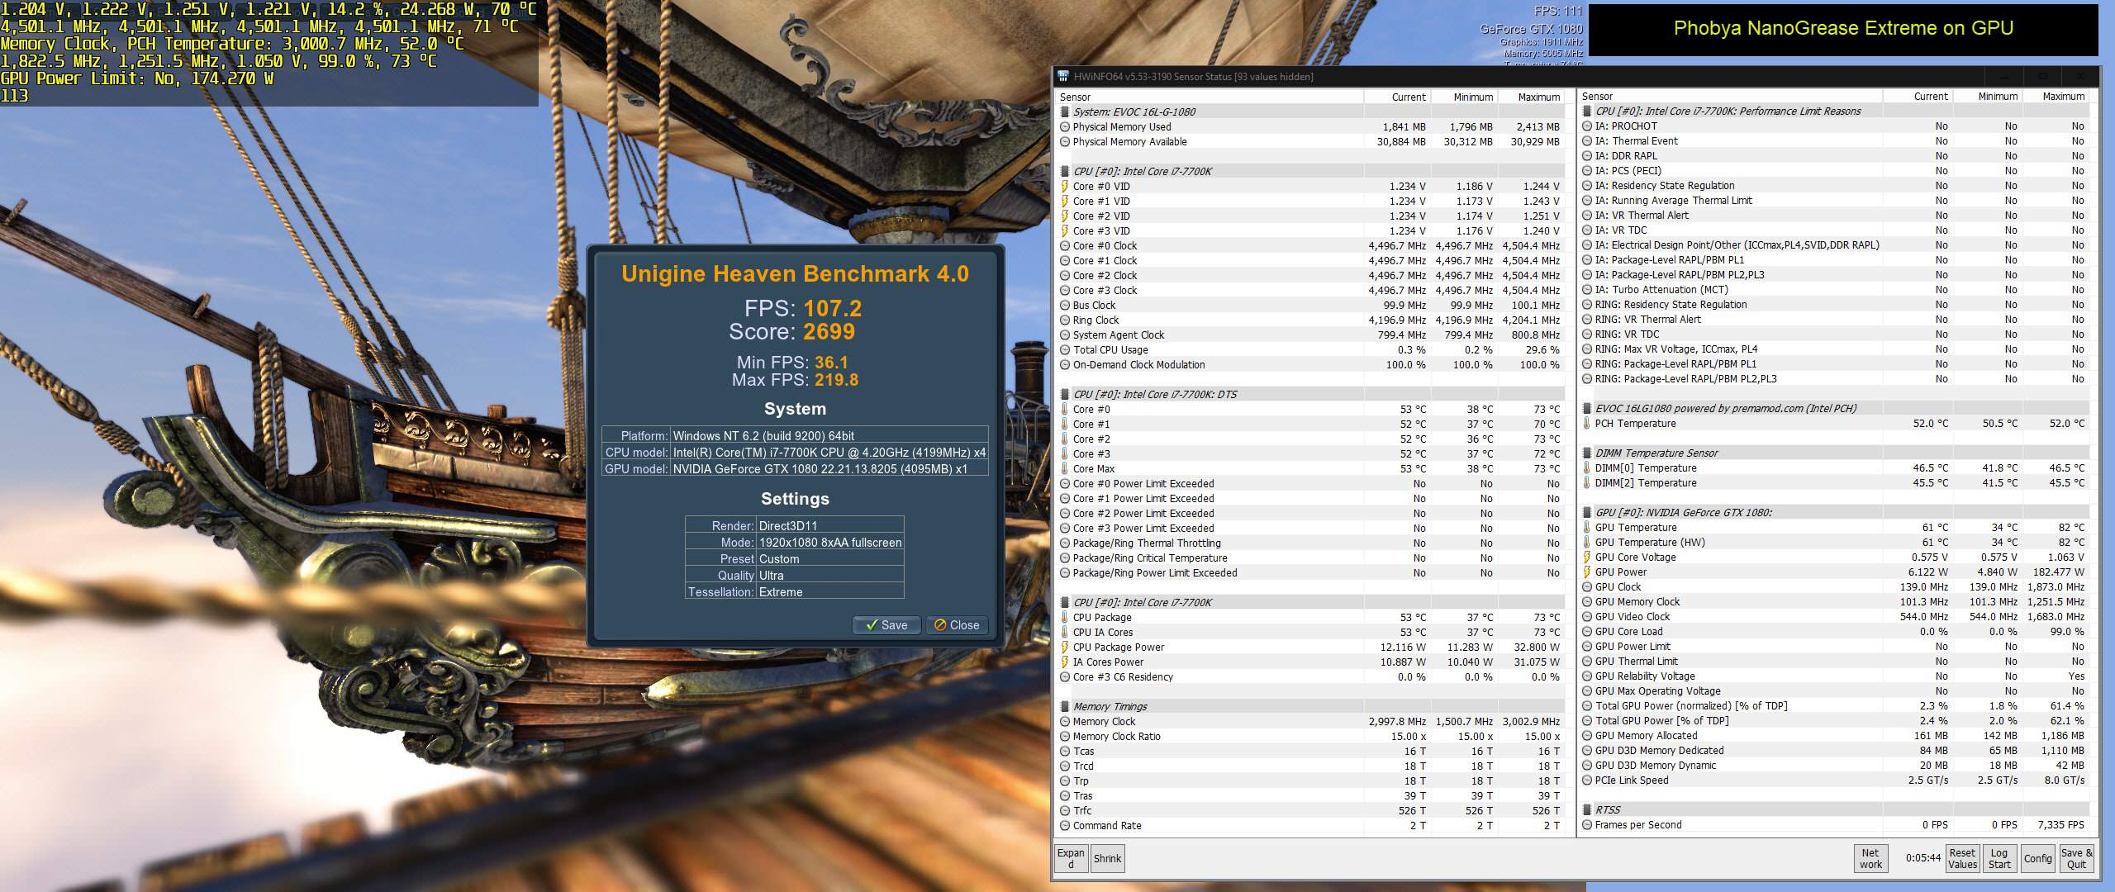Save the Heaven benchmark results

coord(886,625)
